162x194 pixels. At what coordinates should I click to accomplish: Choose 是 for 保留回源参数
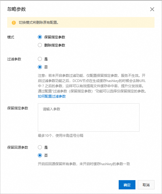40,147
